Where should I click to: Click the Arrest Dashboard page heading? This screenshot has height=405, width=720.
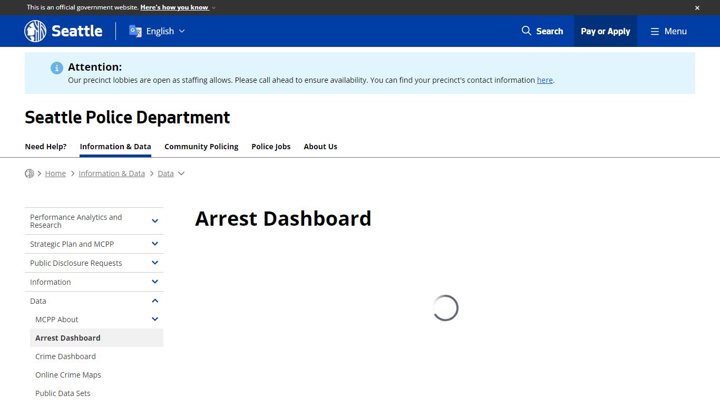(x=283, y=218)
